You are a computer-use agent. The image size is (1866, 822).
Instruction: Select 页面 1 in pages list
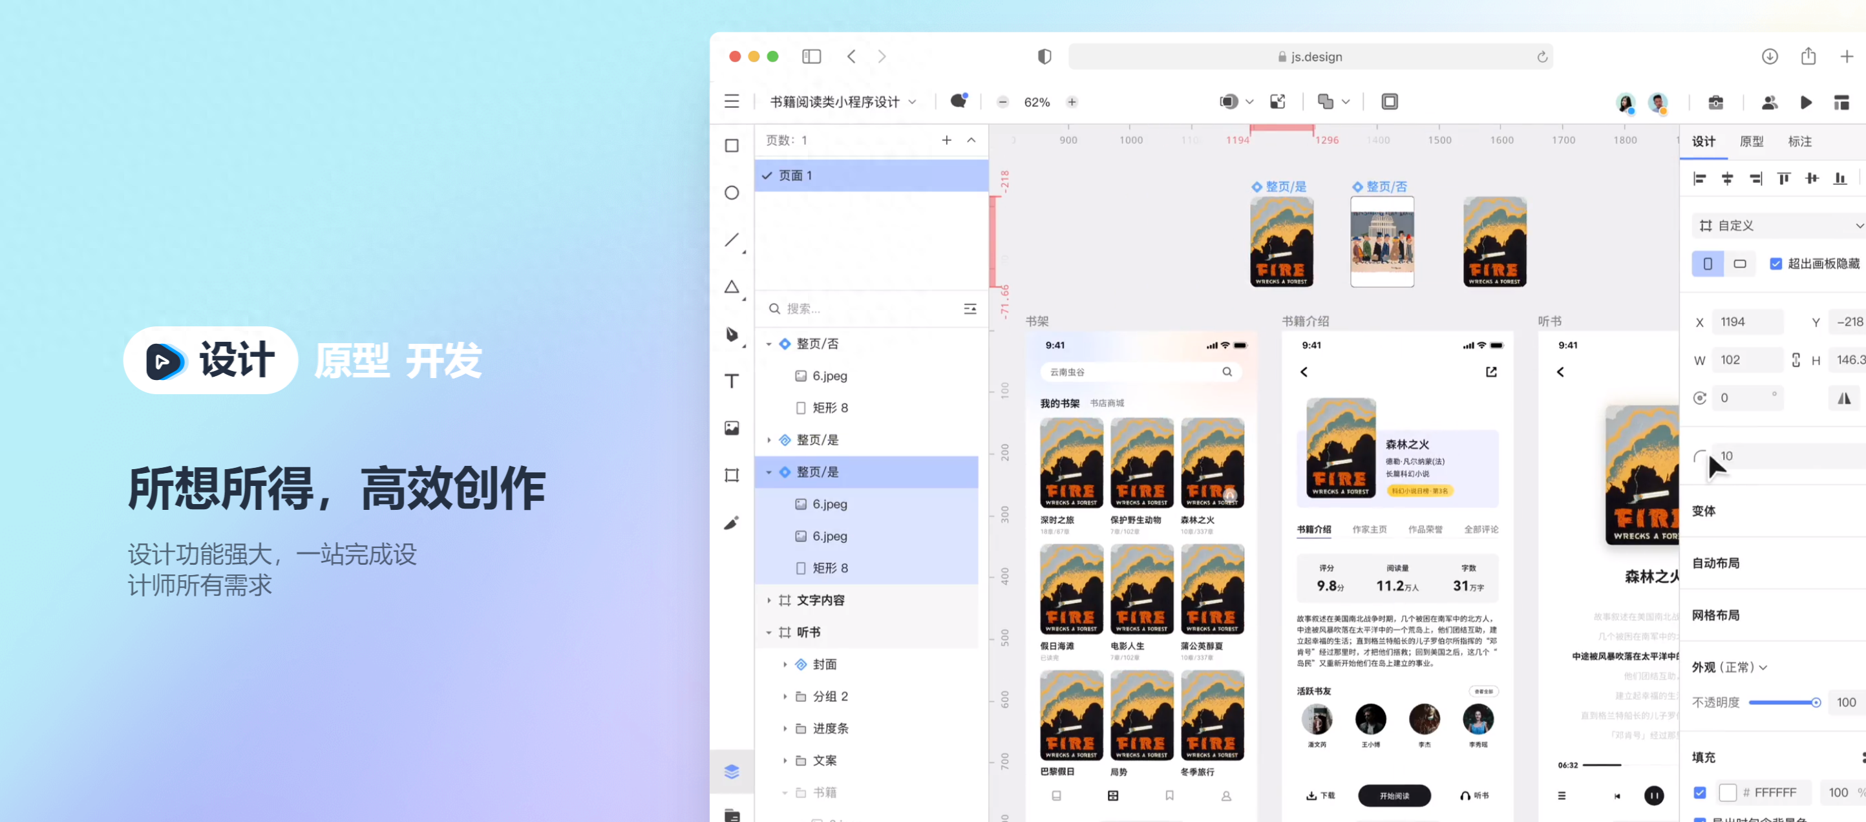[872, 175]
